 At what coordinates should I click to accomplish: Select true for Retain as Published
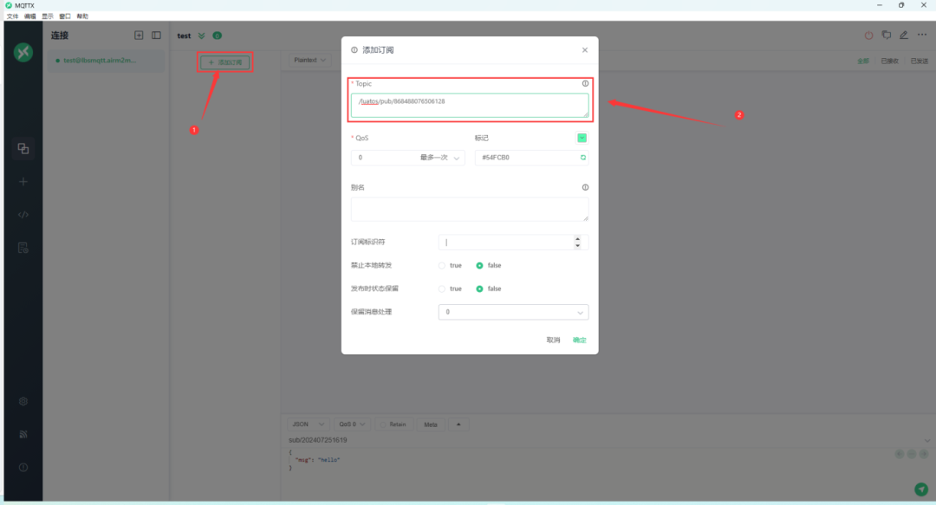pos(451,289)
